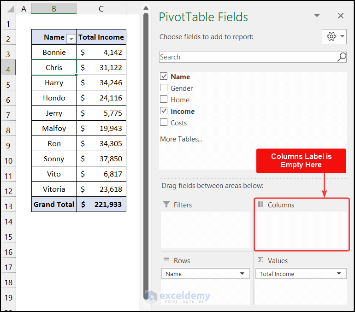Click inside the empty Filters drop area
Viewport: 355px width, 312px height.
pos(206,230)
